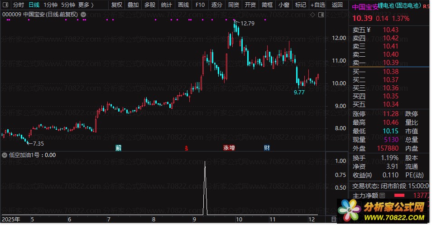Activate the 画线 drawing tool

(183, 5)
